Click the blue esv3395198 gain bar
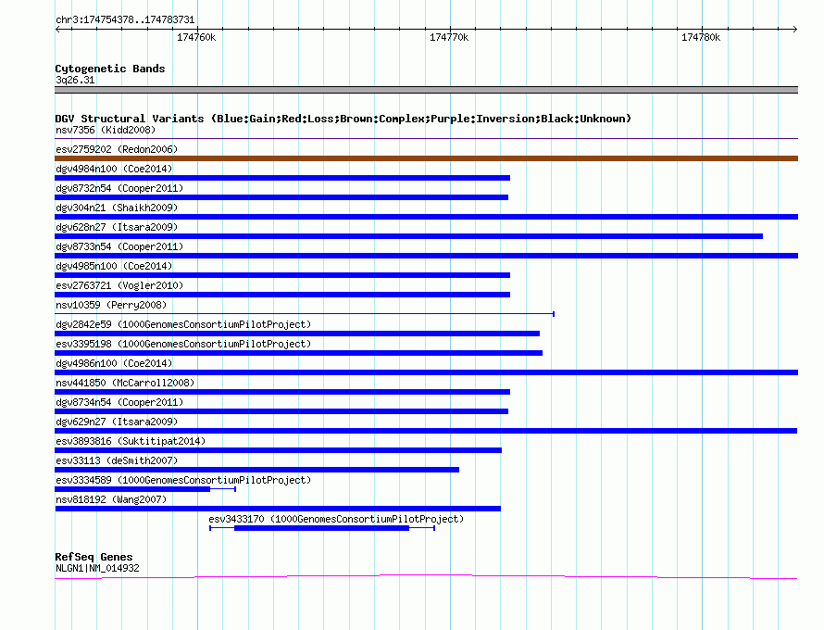Image resolution: width=824 pixels, height=630 pixels. coord(298,353)
